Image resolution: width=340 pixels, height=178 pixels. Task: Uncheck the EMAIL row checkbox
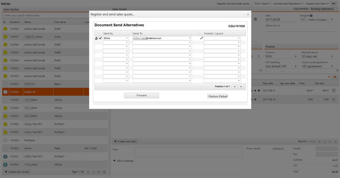pos(100,38)
